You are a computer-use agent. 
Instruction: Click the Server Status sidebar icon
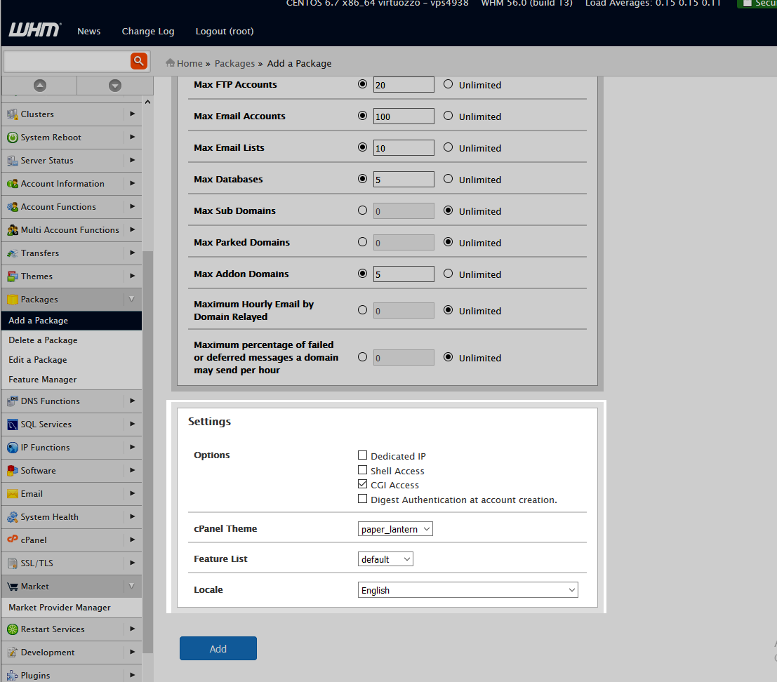tap(12, 161)
